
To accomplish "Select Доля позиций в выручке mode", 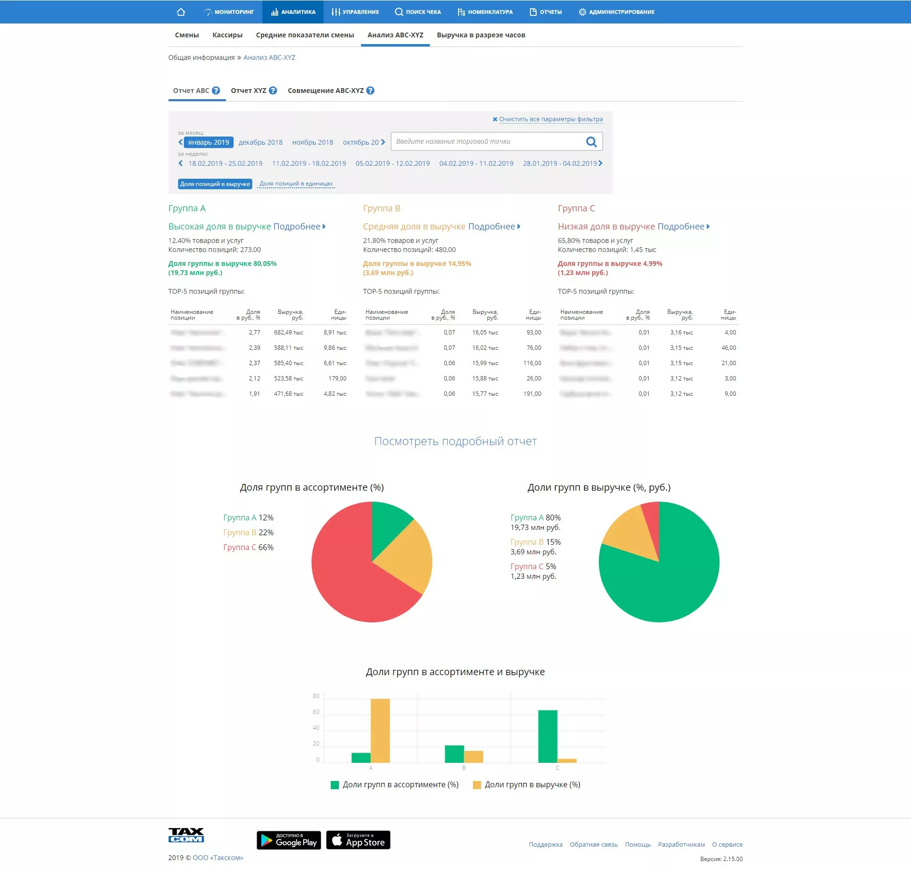I will point(215,184).
